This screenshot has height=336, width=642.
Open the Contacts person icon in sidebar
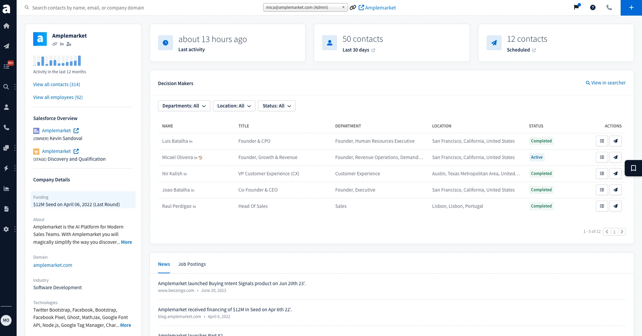(6, 107)
